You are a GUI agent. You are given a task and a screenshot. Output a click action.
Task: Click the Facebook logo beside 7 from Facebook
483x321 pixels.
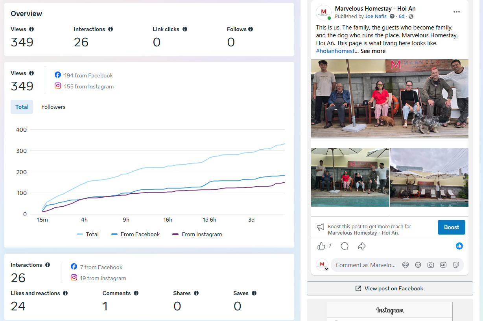click(x=74, y=266)
